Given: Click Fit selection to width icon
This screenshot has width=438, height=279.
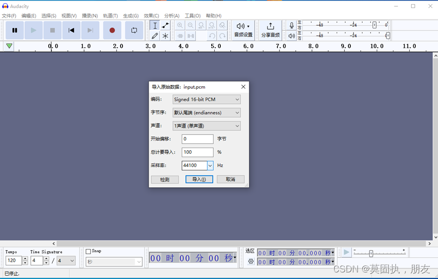Looking at the screenshot, I should [x=201, y=26].
